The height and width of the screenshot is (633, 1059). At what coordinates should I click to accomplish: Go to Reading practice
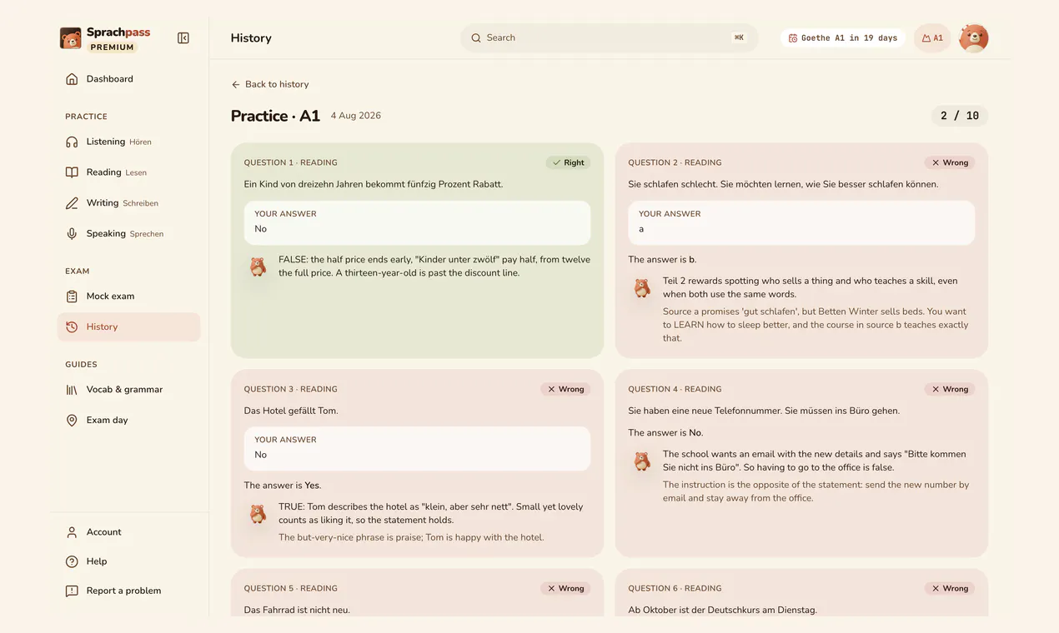point(129,172)
